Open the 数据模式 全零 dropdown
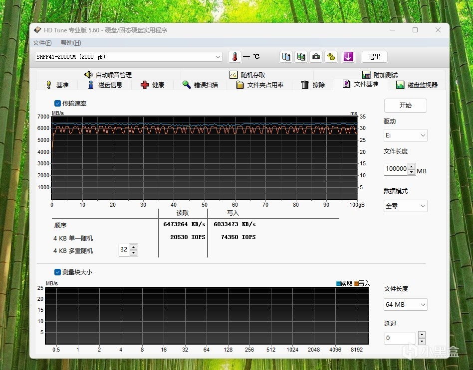The image size is (473, 370). [x=406, y=206]
